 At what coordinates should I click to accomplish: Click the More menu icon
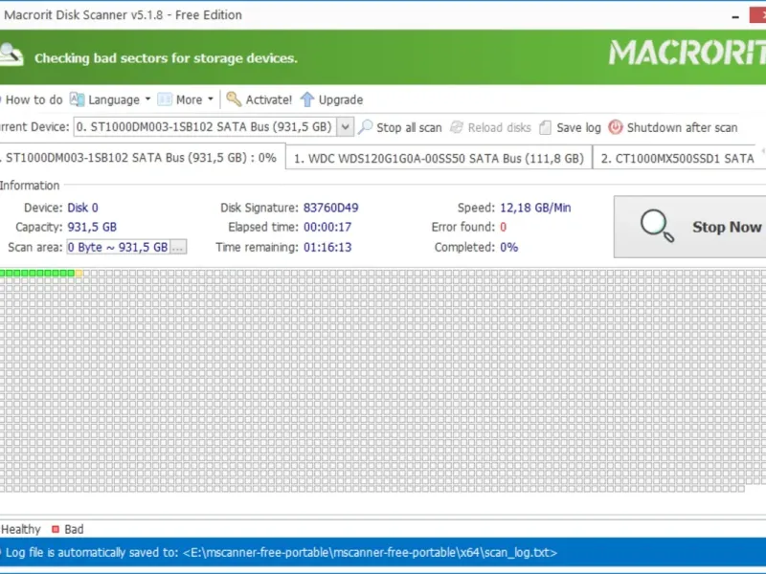165,99
